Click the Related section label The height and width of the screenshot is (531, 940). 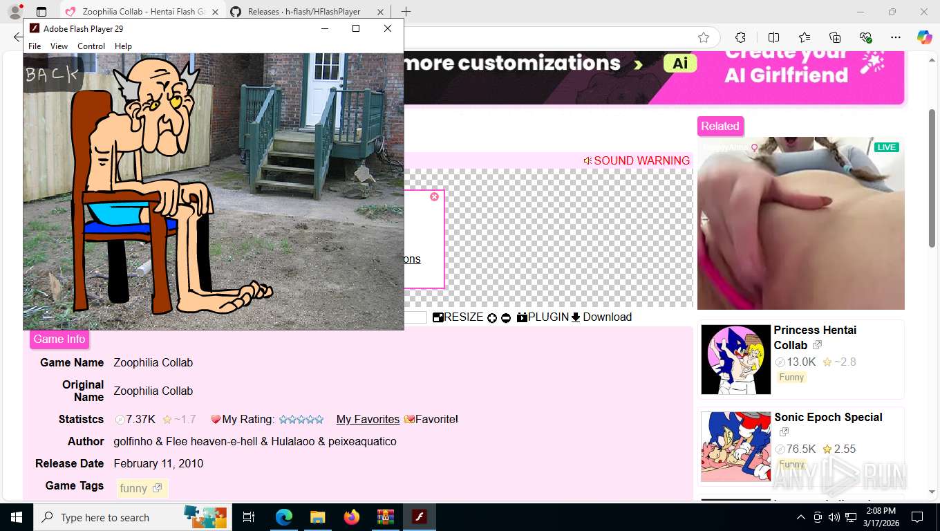tap(720, 126)
